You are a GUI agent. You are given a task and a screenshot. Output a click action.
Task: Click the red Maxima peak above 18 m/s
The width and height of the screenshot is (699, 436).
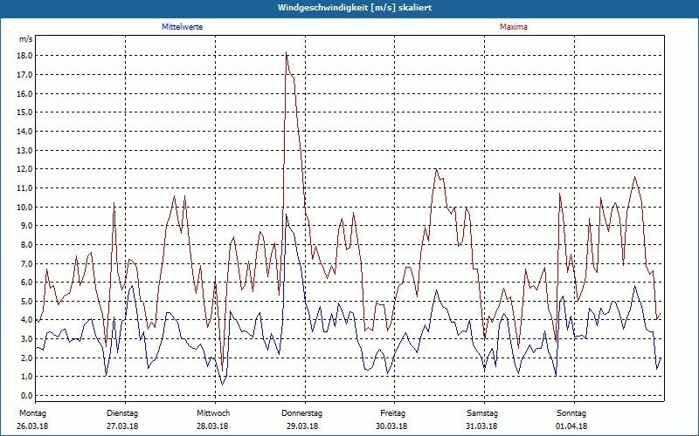point(287,52)
